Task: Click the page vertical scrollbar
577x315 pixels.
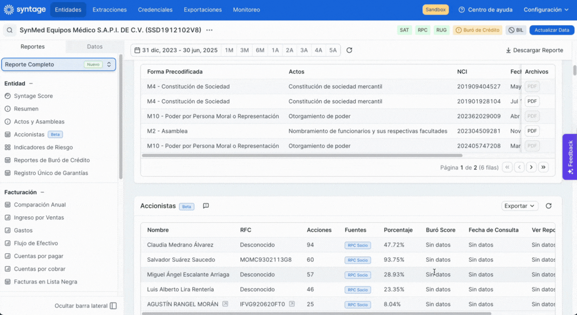Action: (575, 70)
